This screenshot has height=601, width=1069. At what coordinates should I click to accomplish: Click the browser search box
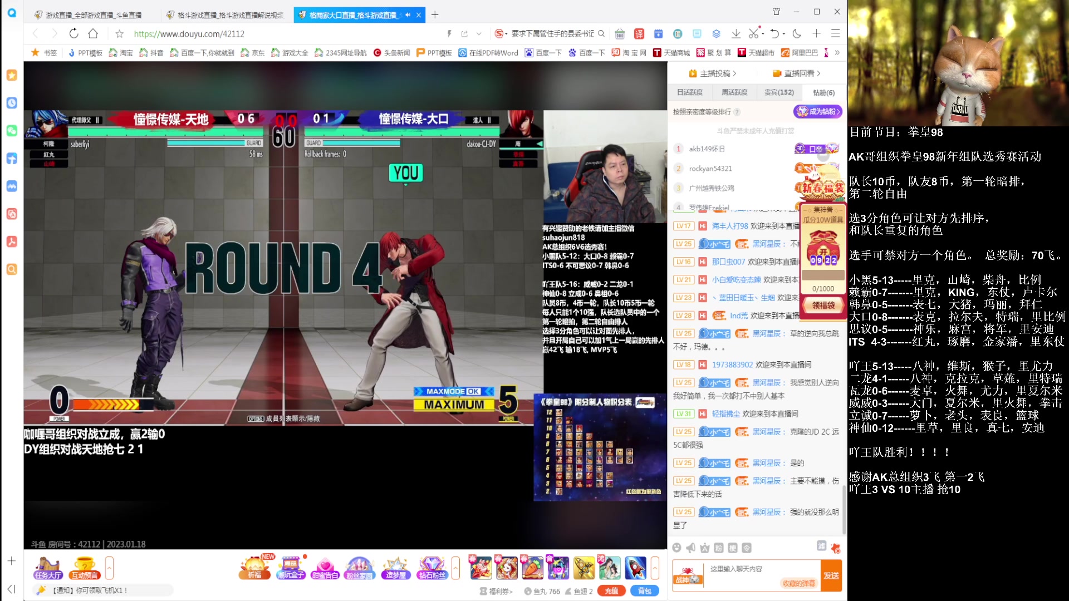(x=552, y=34)
